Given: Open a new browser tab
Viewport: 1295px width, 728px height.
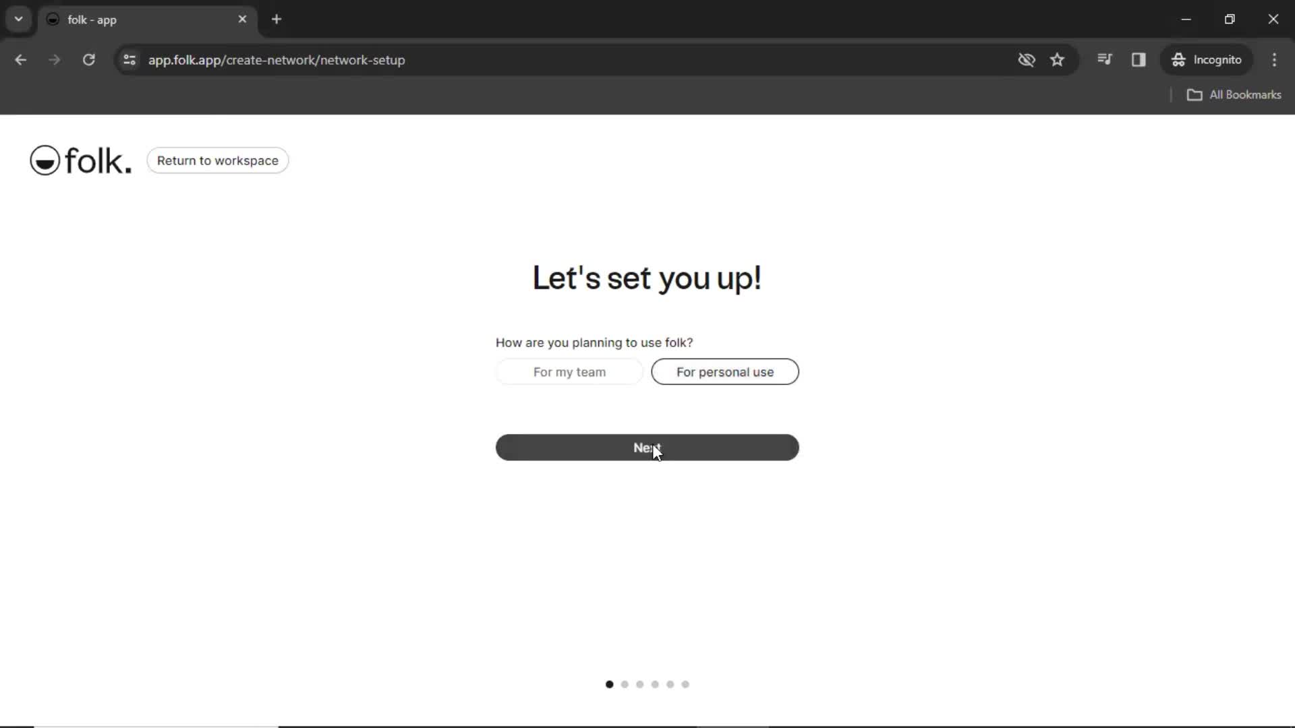Looking at the screenshot, I should coord(276,20).
